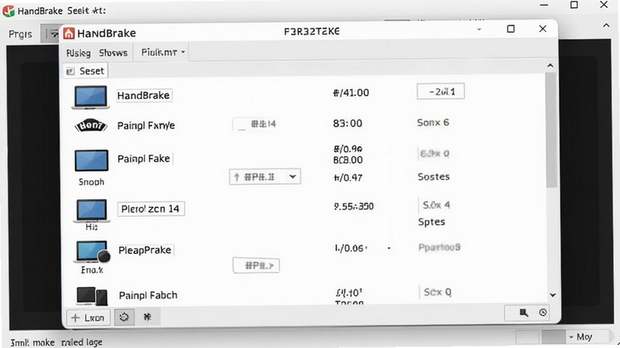Click the l./0.06 value

(x=350, y=248)
